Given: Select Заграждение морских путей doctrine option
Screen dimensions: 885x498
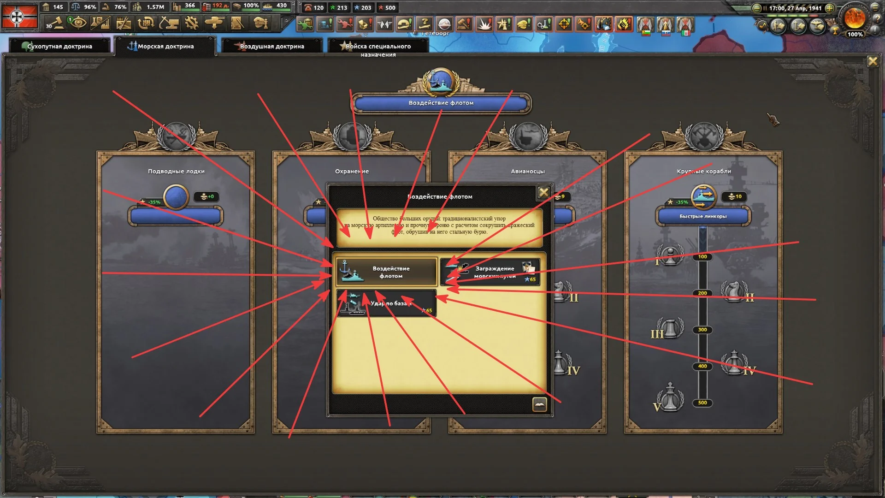Looking at the screenshot, I should (x=490, y=272).
